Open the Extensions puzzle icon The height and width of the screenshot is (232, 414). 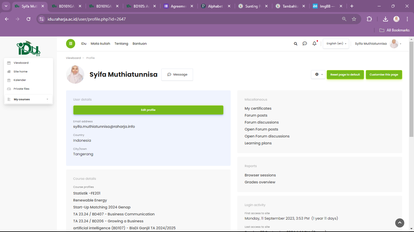(x=369, y=19)
